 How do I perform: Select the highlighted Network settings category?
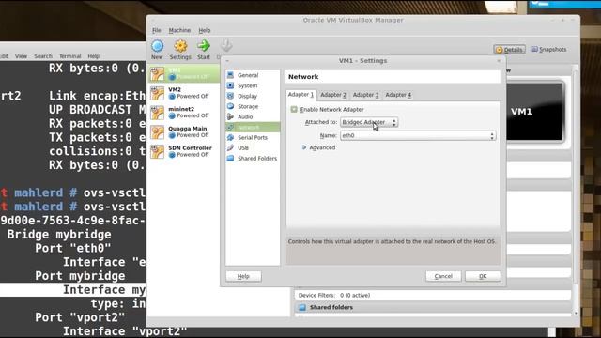point(253,127)
